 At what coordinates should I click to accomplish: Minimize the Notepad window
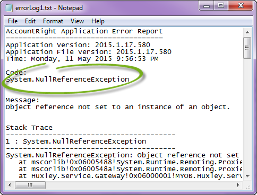(207, 6)
